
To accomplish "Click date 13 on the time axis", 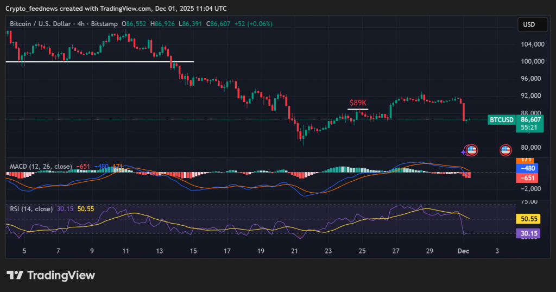I will pos(160,251).
